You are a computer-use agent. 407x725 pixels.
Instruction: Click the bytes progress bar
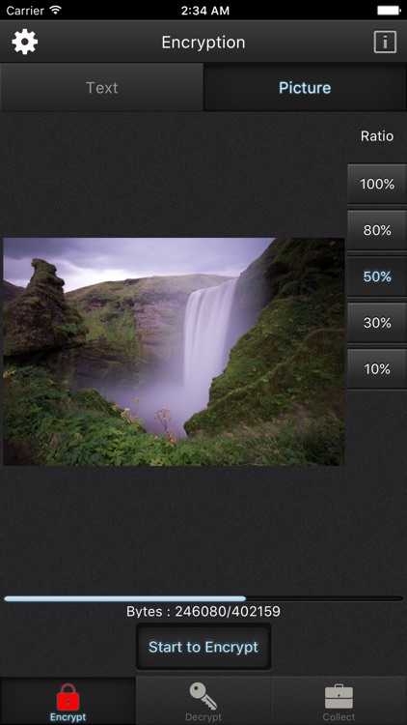(203, 598)
